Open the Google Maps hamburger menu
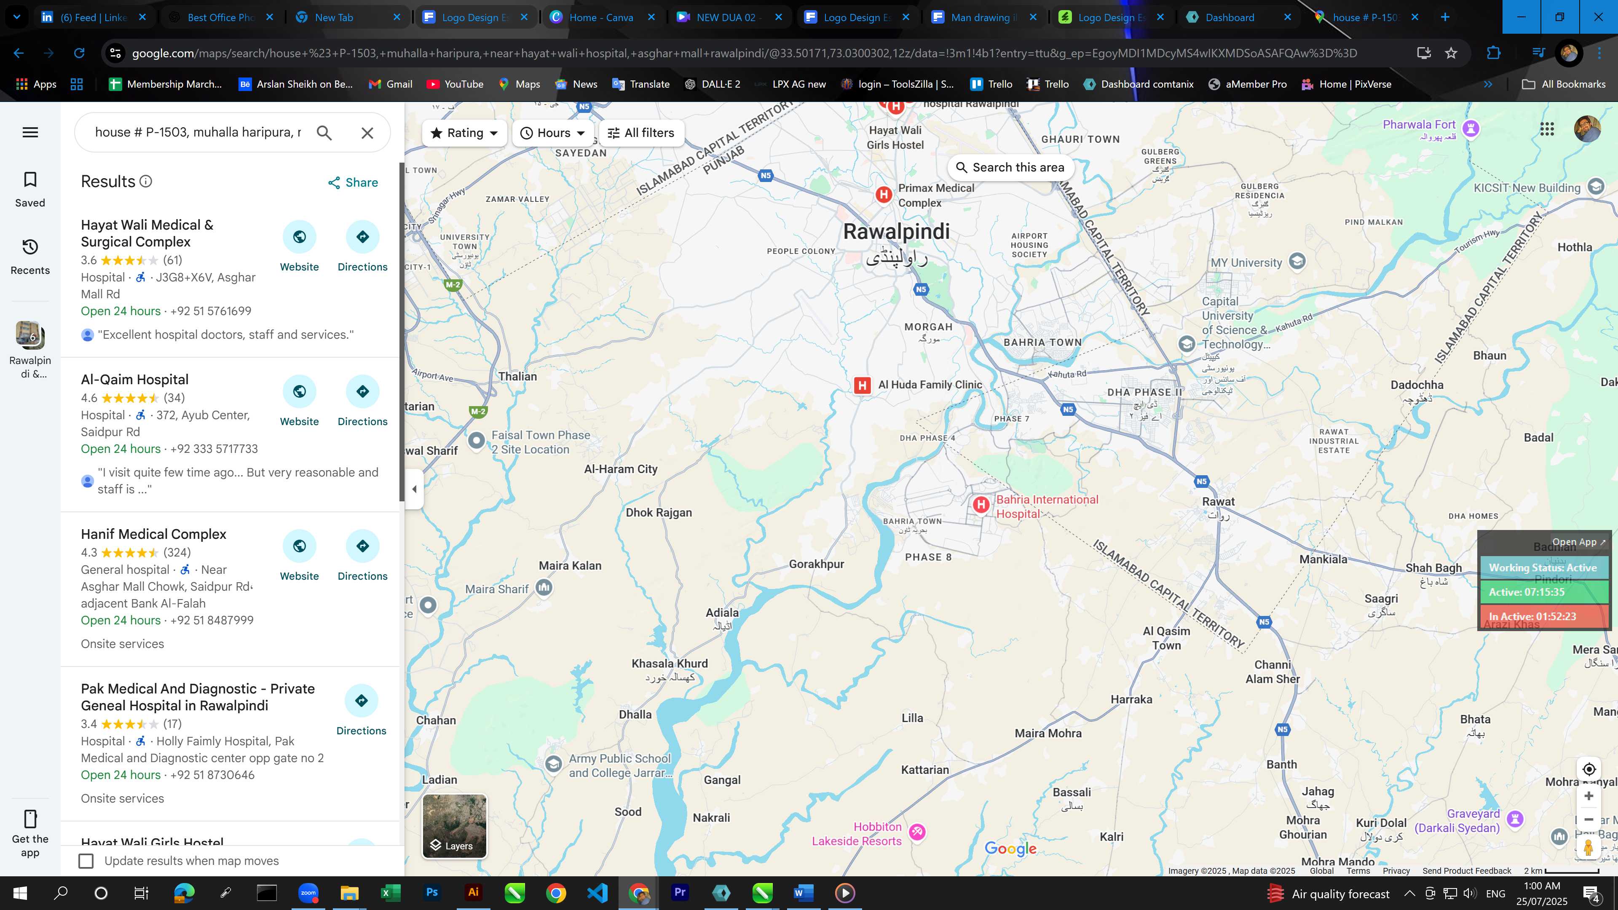This screenshot has width=1618, height=910. point(30,133)
